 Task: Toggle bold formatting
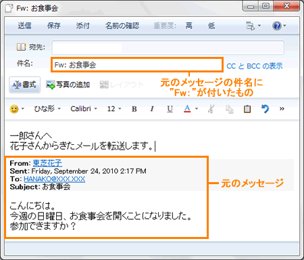coord(134,109)
